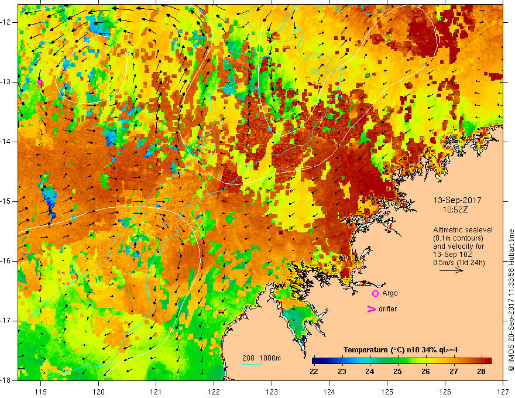This screenshot has height=398, width=515.
Task: Click the '(0.1m contours)' text
Action: (458, 238)
